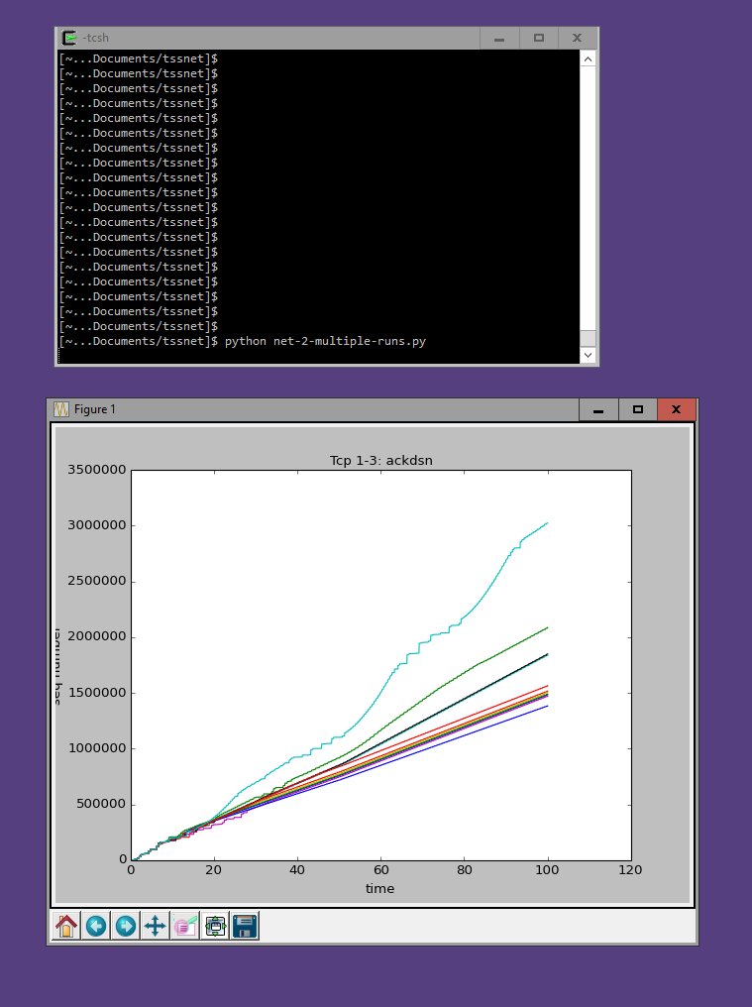Viewport: 752px width, 1007px height.
Task: Click the x-axis tick label 120
Action: (630, 870)
